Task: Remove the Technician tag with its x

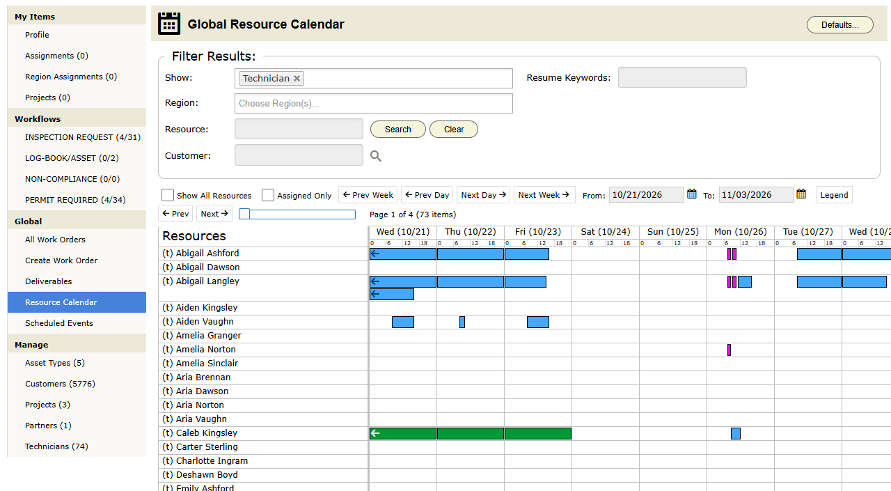Action: (297, 79)
